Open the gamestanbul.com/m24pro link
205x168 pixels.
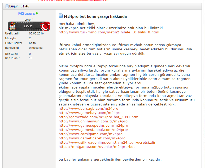[x=93, y=130]
